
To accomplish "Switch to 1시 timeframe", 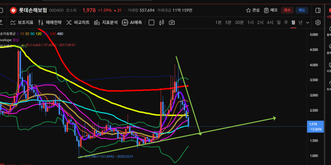I will 250,23.
